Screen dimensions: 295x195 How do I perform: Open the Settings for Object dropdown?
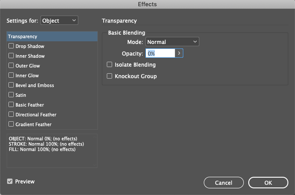pos(59,20)
